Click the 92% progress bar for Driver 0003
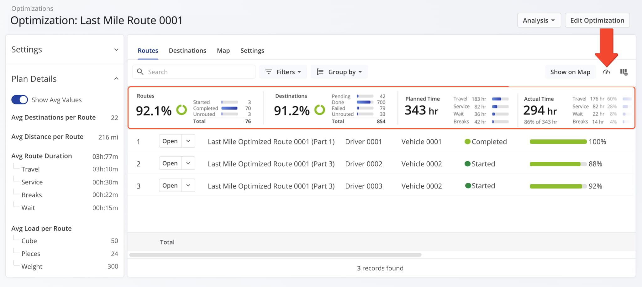Screen dimensions: 642x287 pyautogui.click(x=558, y=186)
